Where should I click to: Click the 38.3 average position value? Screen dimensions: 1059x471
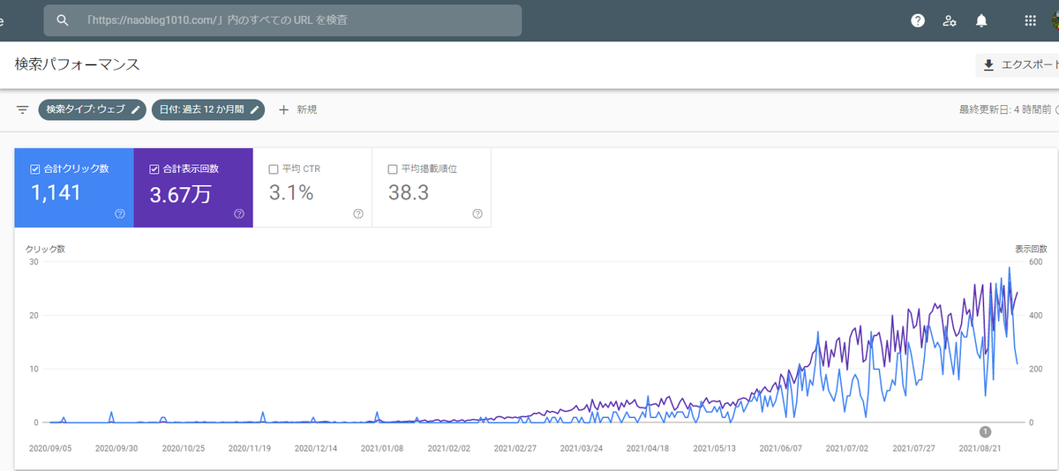tap(409, 193)
